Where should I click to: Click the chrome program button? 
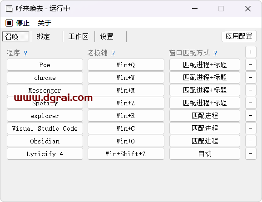coord(45,78)
